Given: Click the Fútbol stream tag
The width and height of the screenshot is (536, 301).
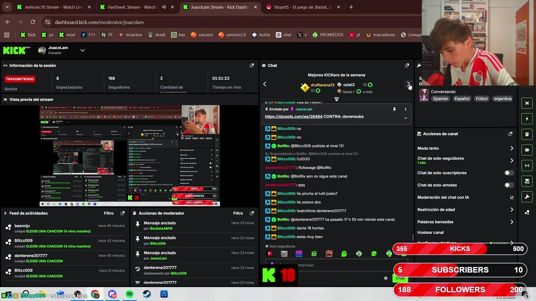Looking at the screenshot, I should click(x=482, y=99).
